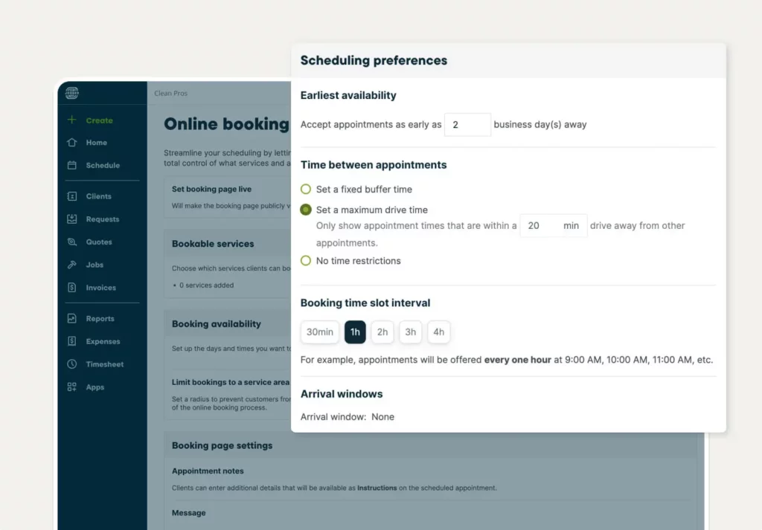Choose the 4h time slot interval

pos(438,332)
